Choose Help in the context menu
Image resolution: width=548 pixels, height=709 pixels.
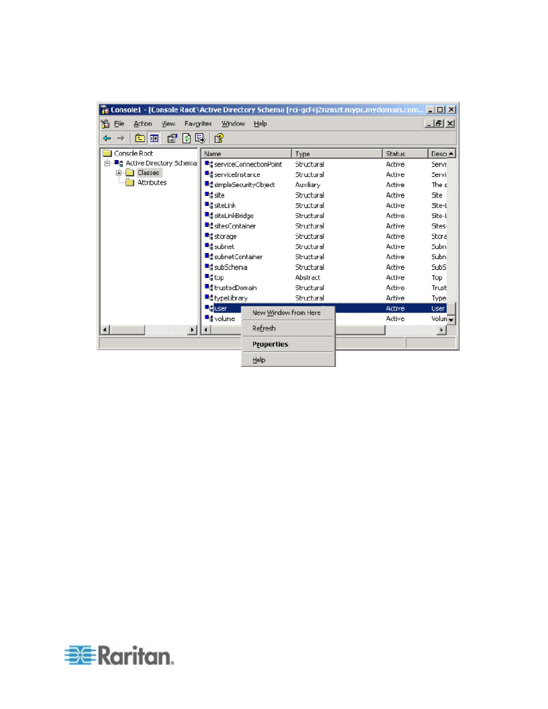pos(288,360)
